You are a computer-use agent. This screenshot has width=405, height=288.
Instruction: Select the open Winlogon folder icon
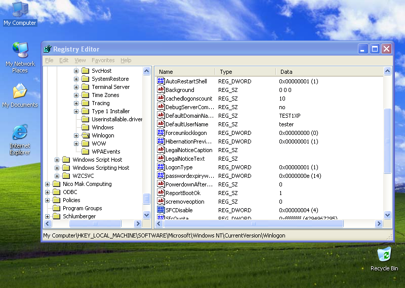coord(85,135)
